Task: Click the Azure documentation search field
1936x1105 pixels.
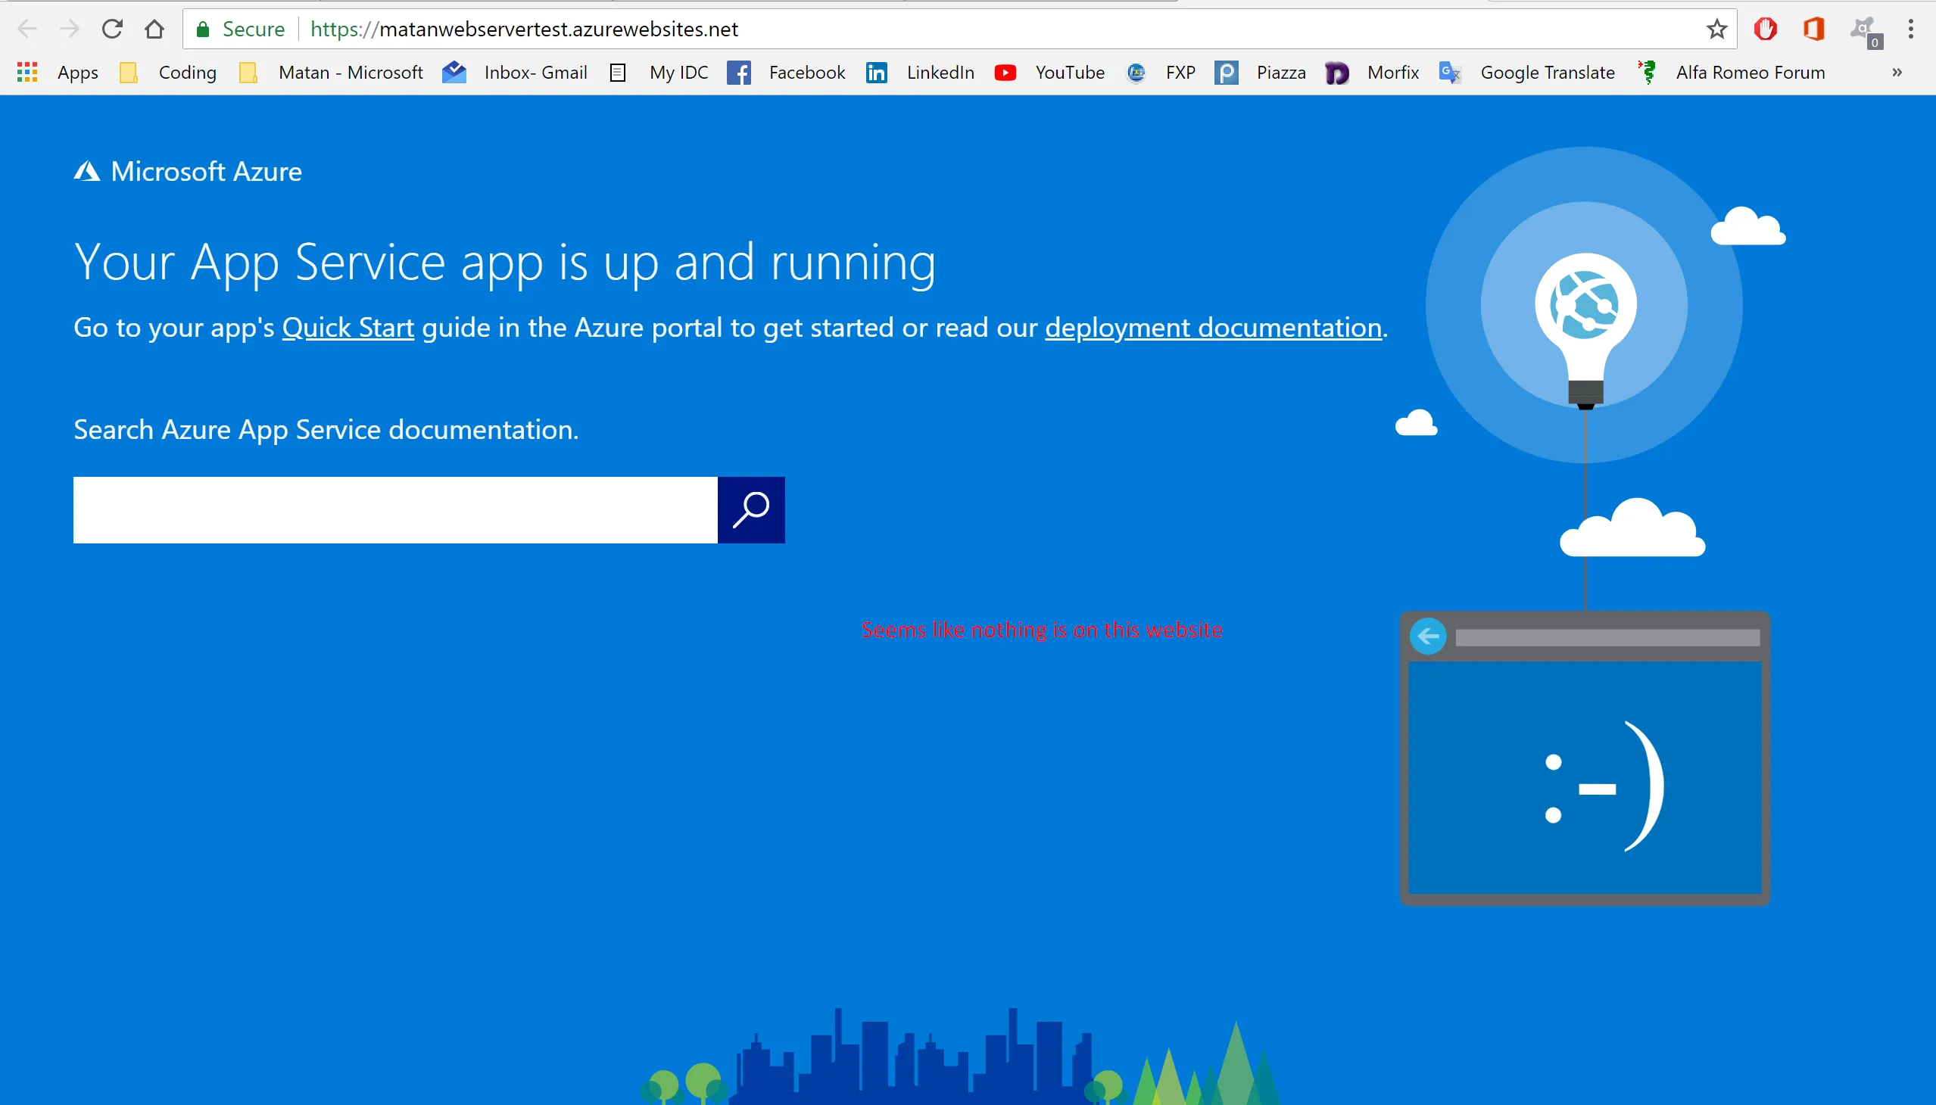Action: pyautogui.click(x=394, y=510)
